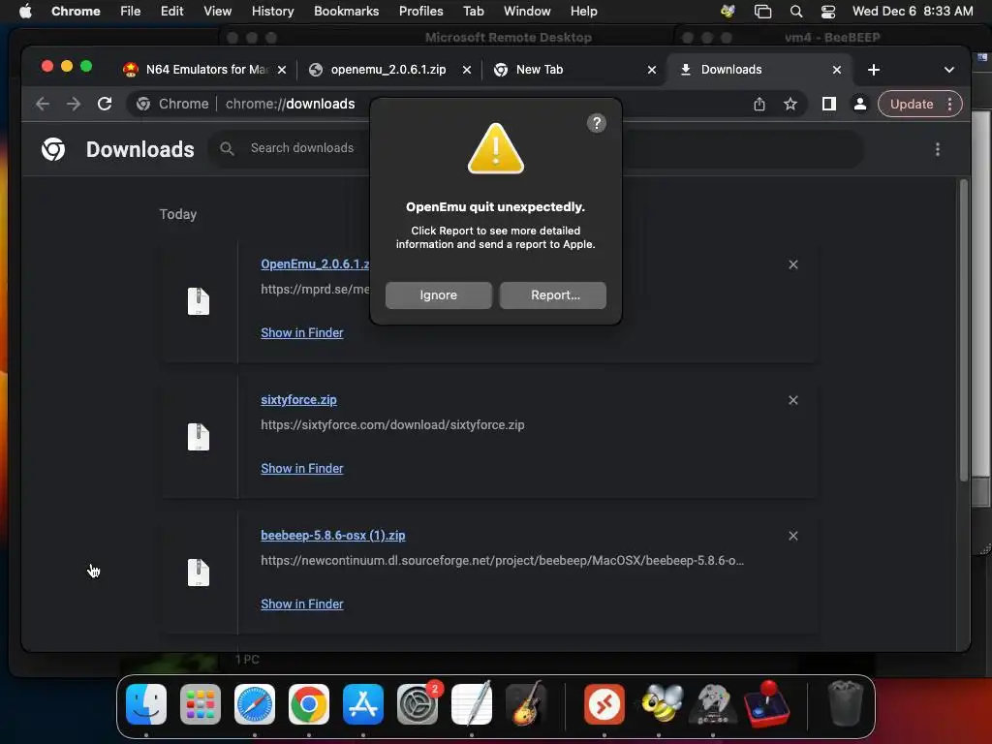This screenshot has height=744, width=992.
Task: Open the Chrome profile avatar
Action: click(x=860, y=104)
